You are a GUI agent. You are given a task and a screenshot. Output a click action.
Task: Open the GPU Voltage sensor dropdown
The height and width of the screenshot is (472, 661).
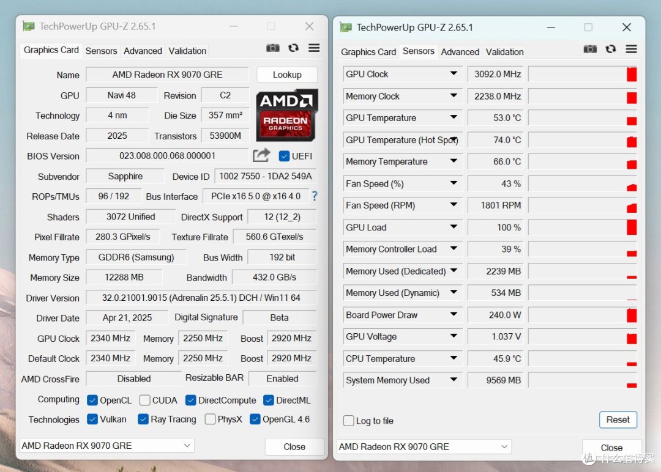pos(454,336)
